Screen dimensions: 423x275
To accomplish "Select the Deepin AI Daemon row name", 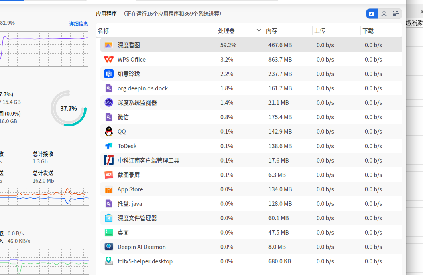I will click(141, 247).
